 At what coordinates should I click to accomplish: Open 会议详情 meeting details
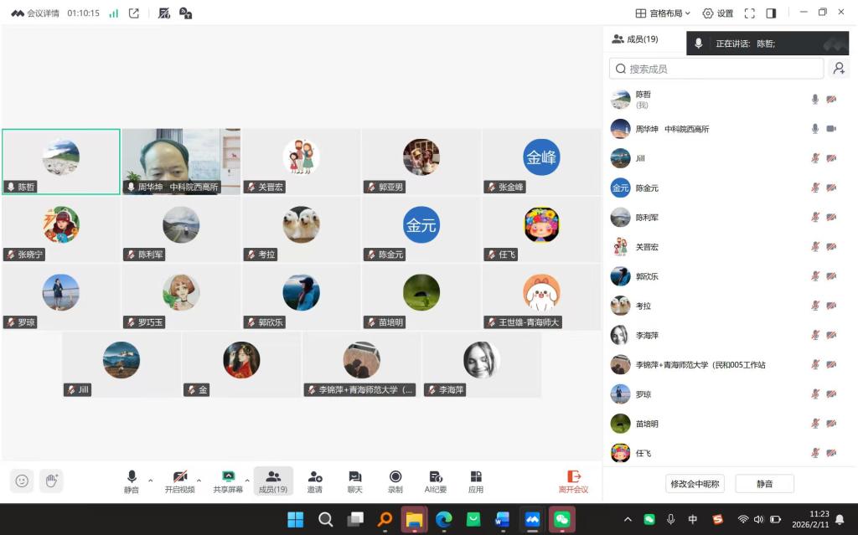(x=35, y=13)
